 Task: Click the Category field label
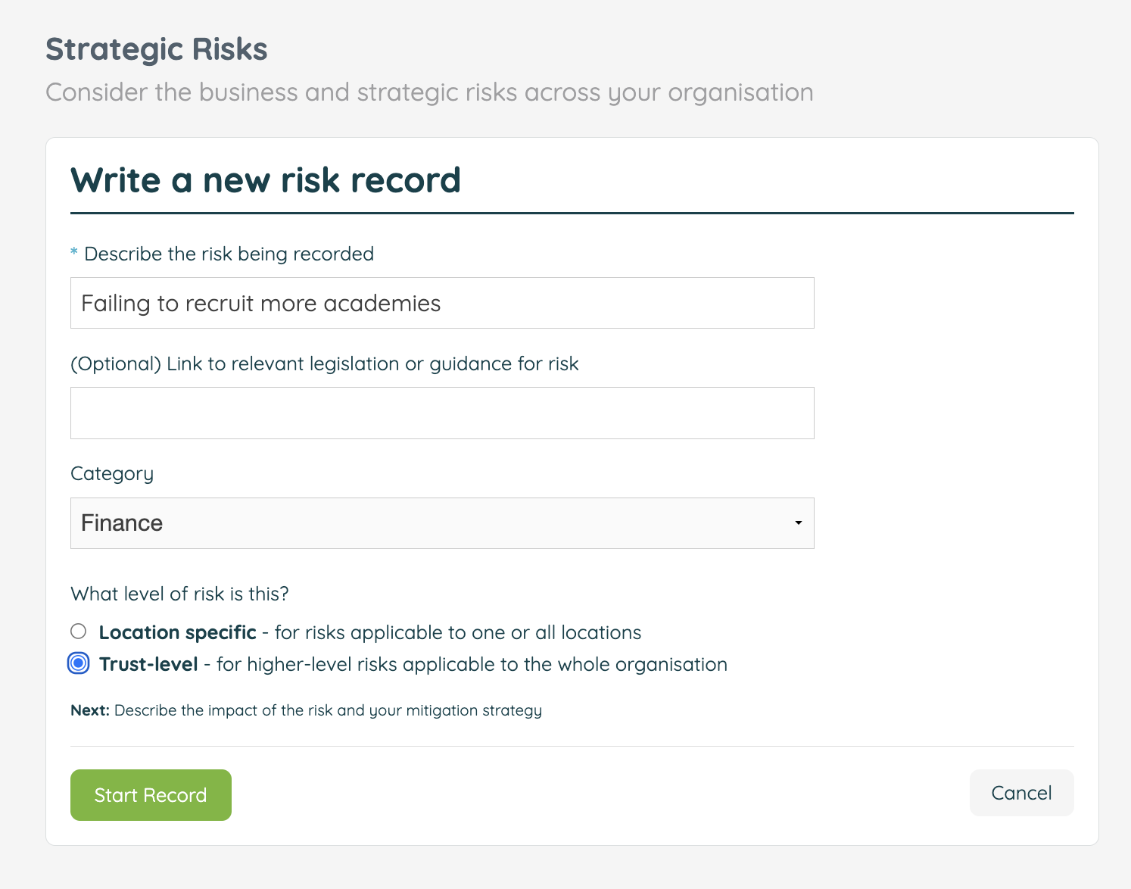(111, 473)
